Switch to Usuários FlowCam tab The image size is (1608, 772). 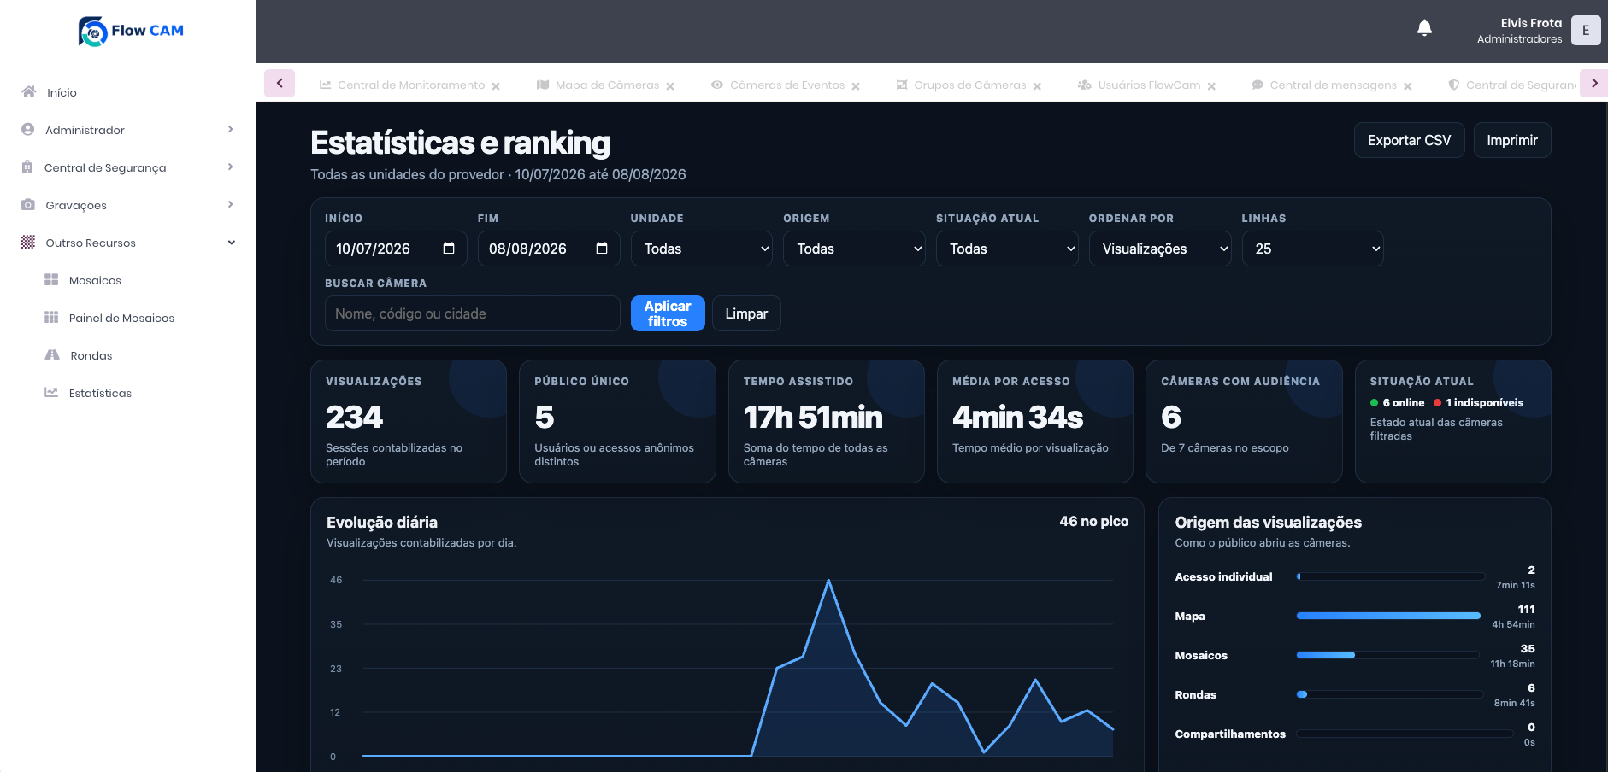[1148, 85]
